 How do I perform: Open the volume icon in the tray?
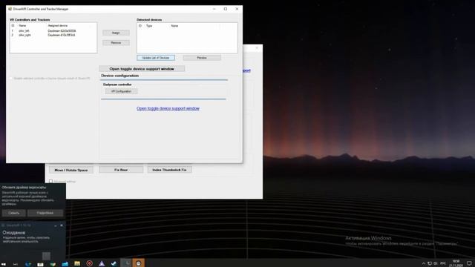(x=436, y=264)
